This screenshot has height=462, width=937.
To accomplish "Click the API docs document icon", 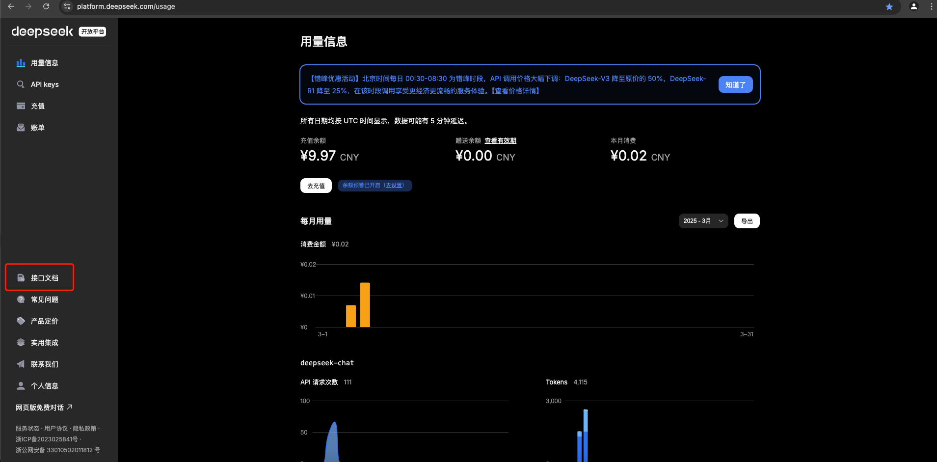I will point(21,278).
